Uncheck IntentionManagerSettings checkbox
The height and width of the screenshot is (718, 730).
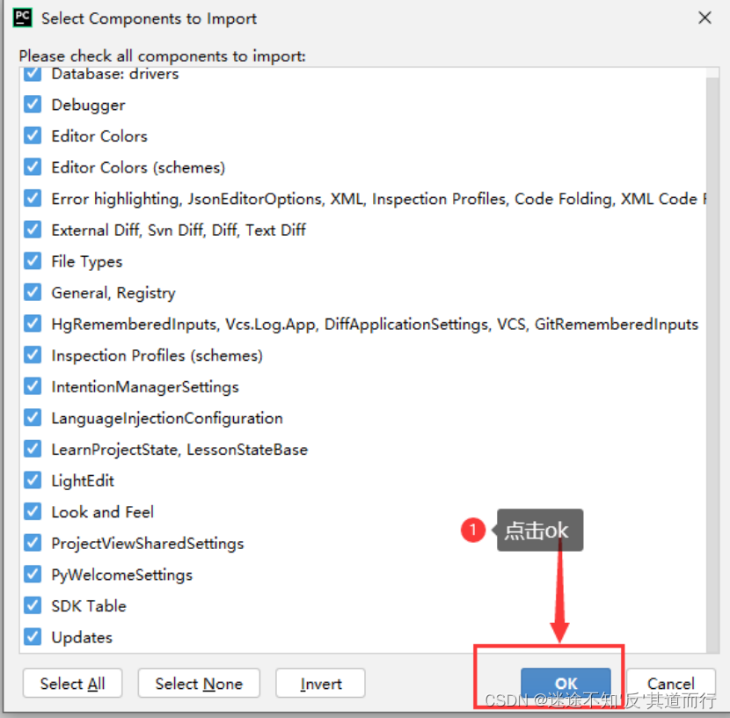[x=33, y=386]
